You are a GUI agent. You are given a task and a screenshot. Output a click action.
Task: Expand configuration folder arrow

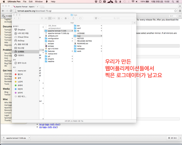[x=72, y=38]
